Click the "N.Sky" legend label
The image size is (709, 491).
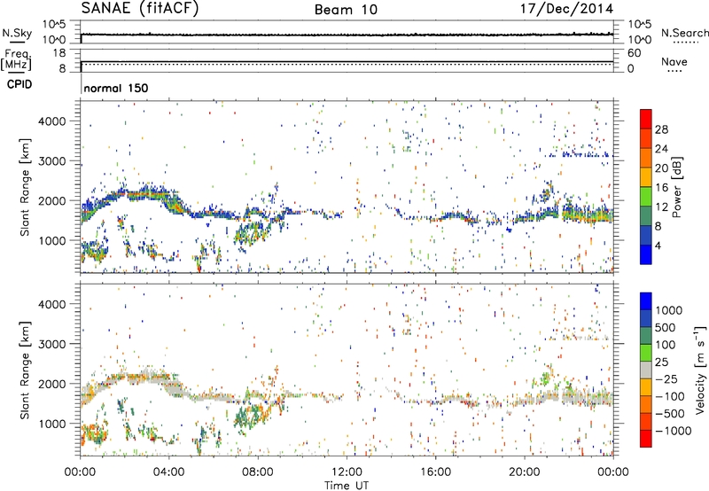coord(17,33)
